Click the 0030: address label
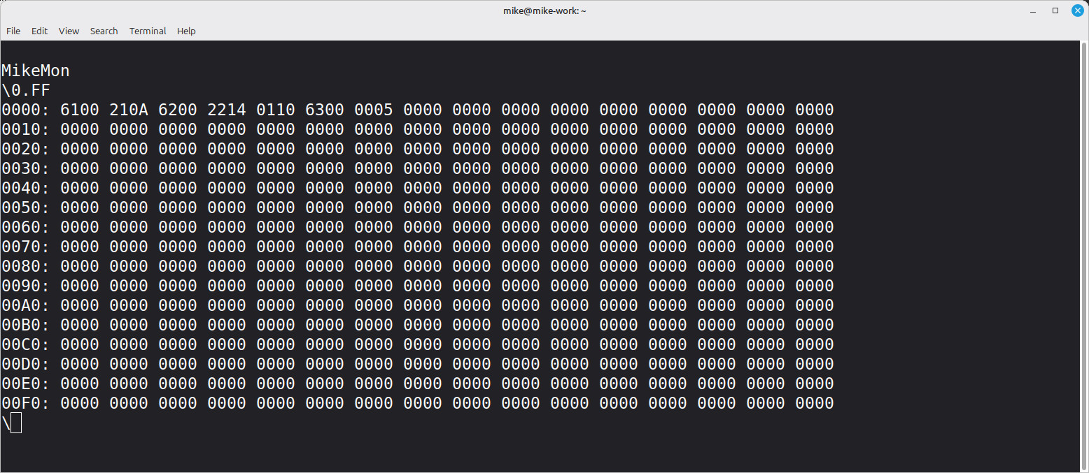1089x473 pixels. (x=26, y=168)
